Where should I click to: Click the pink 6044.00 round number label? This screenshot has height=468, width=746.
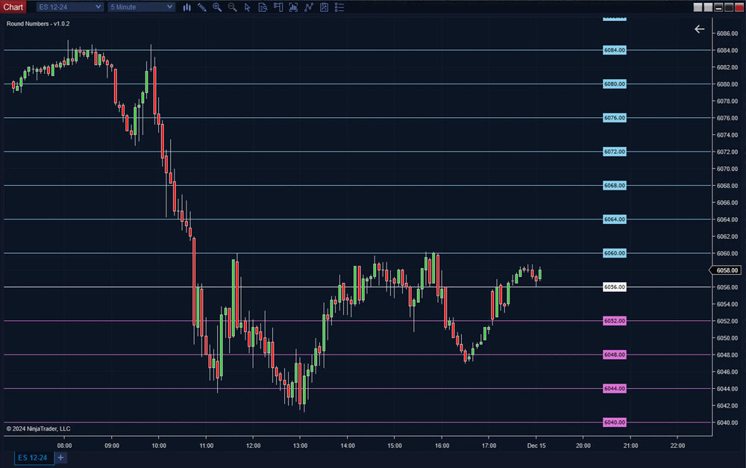[614, 389]
